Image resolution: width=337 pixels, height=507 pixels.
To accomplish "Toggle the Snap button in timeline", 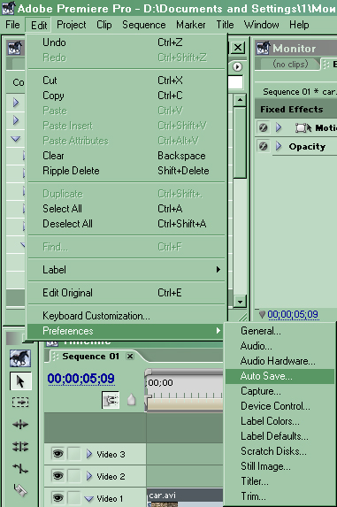I will 111,400.
